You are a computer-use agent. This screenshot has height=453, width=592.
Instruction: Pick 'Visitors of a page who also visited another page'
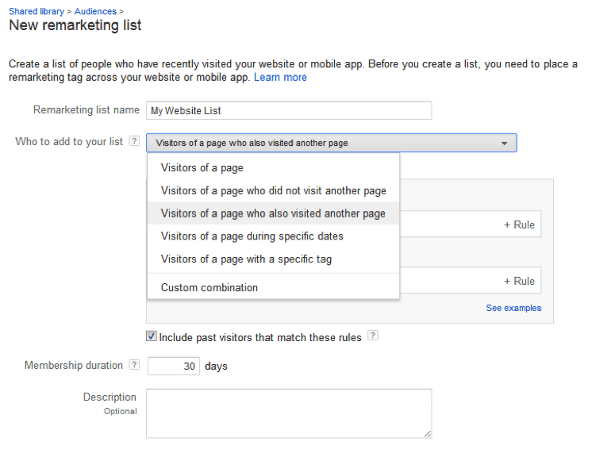point(273,213)
